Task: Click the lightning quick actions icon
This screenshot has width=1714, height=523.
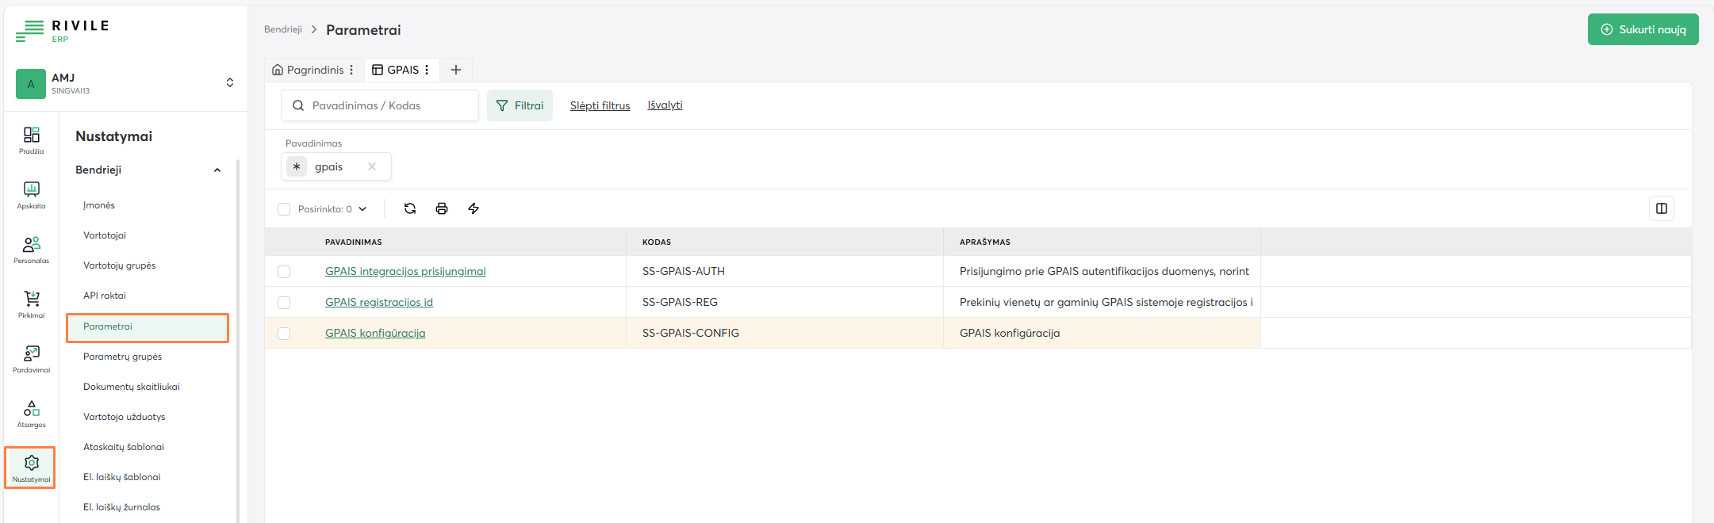Action: tap(474, 208)
